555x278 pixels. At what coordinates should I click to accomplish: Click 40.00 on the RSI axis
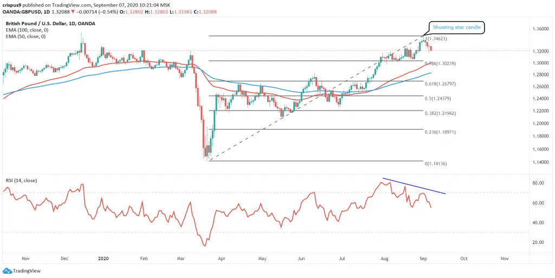tap(538, 223)
